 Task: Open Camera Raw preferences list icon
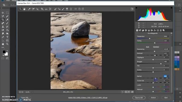pos(75,9)
